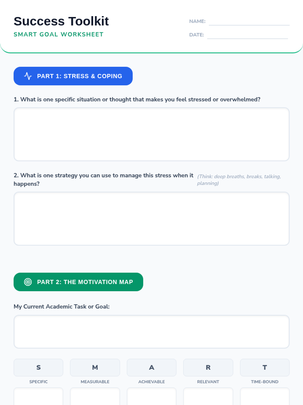Click the R letter tile

(x=208, y=368)
